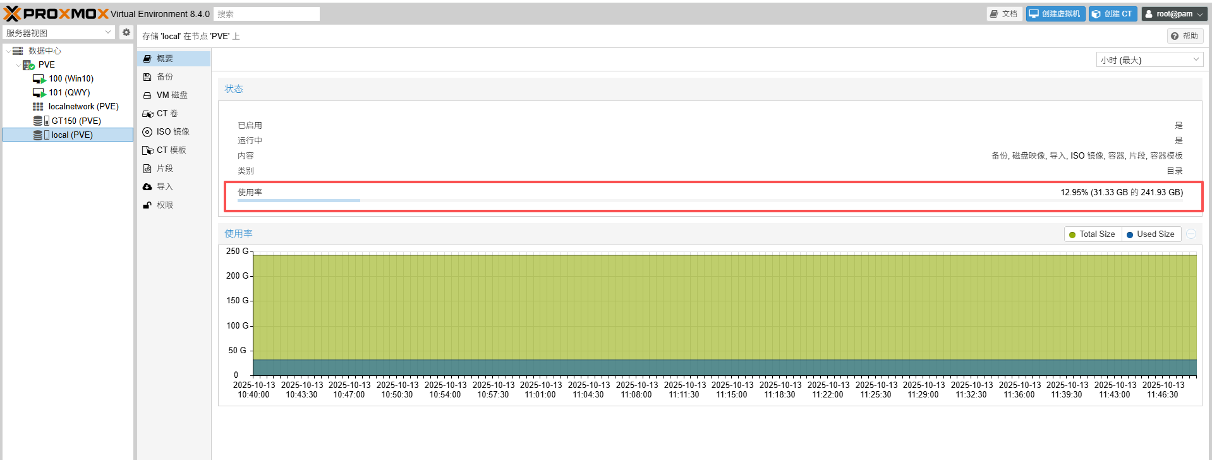
Task: Click the 创建虚拟机 button
Action: [1055, 14]
